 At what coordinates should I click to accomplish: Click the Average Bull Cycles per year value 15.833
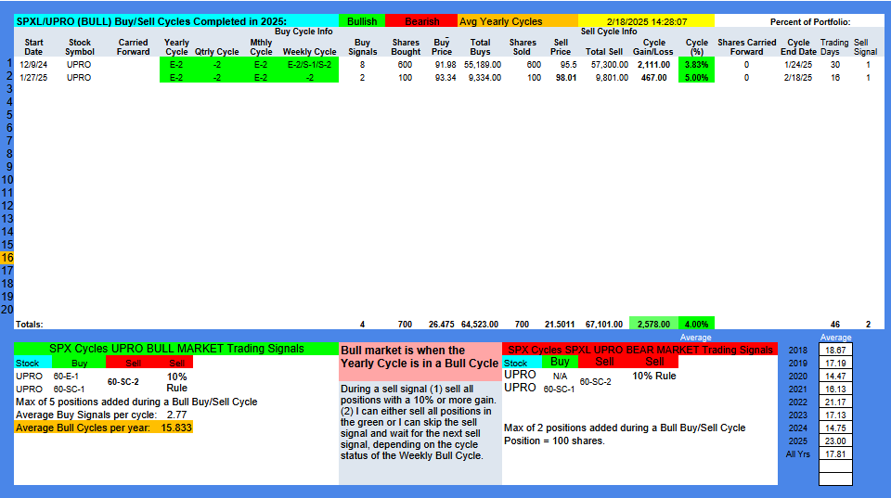pos(176,428)
